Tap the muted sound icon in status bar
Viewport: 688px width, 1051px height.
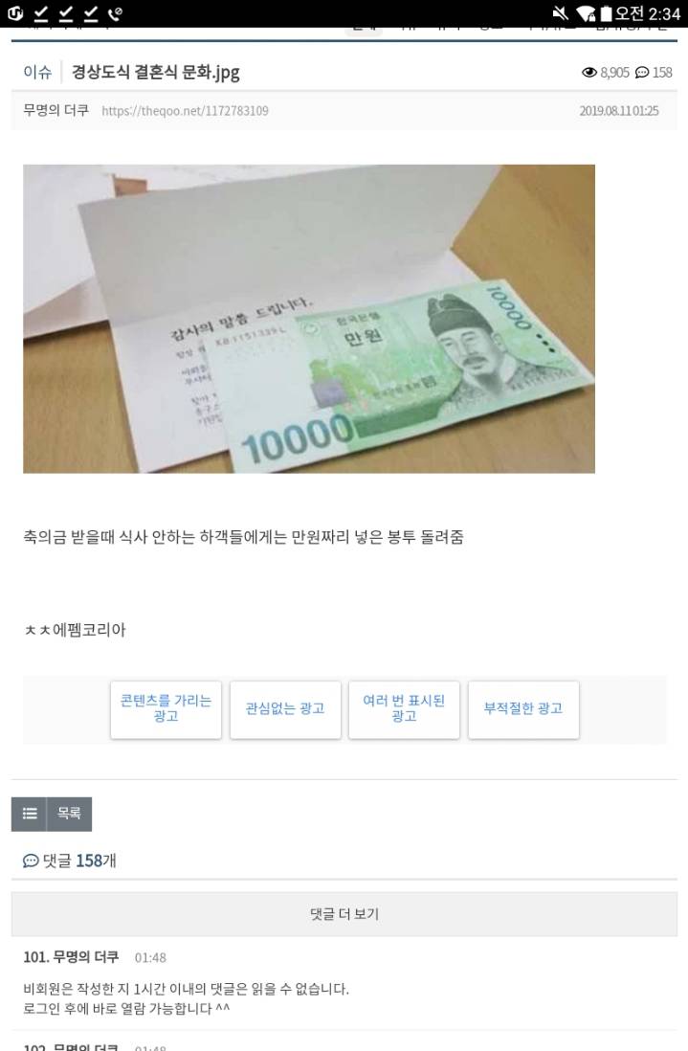[x=560, y=13]
